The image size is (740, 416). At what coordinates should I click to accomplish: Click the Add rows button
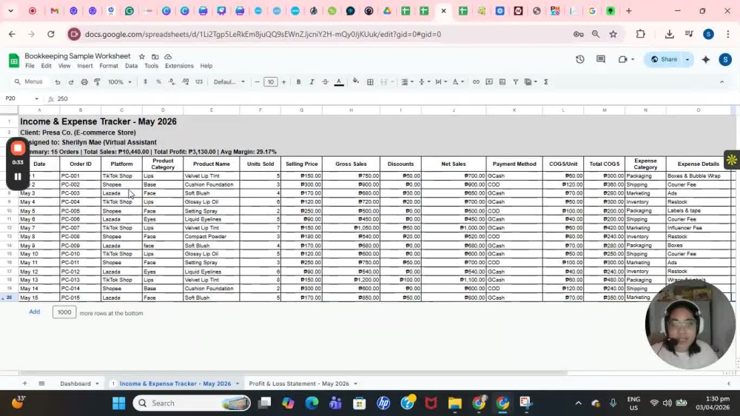click(x=35, y=312)
